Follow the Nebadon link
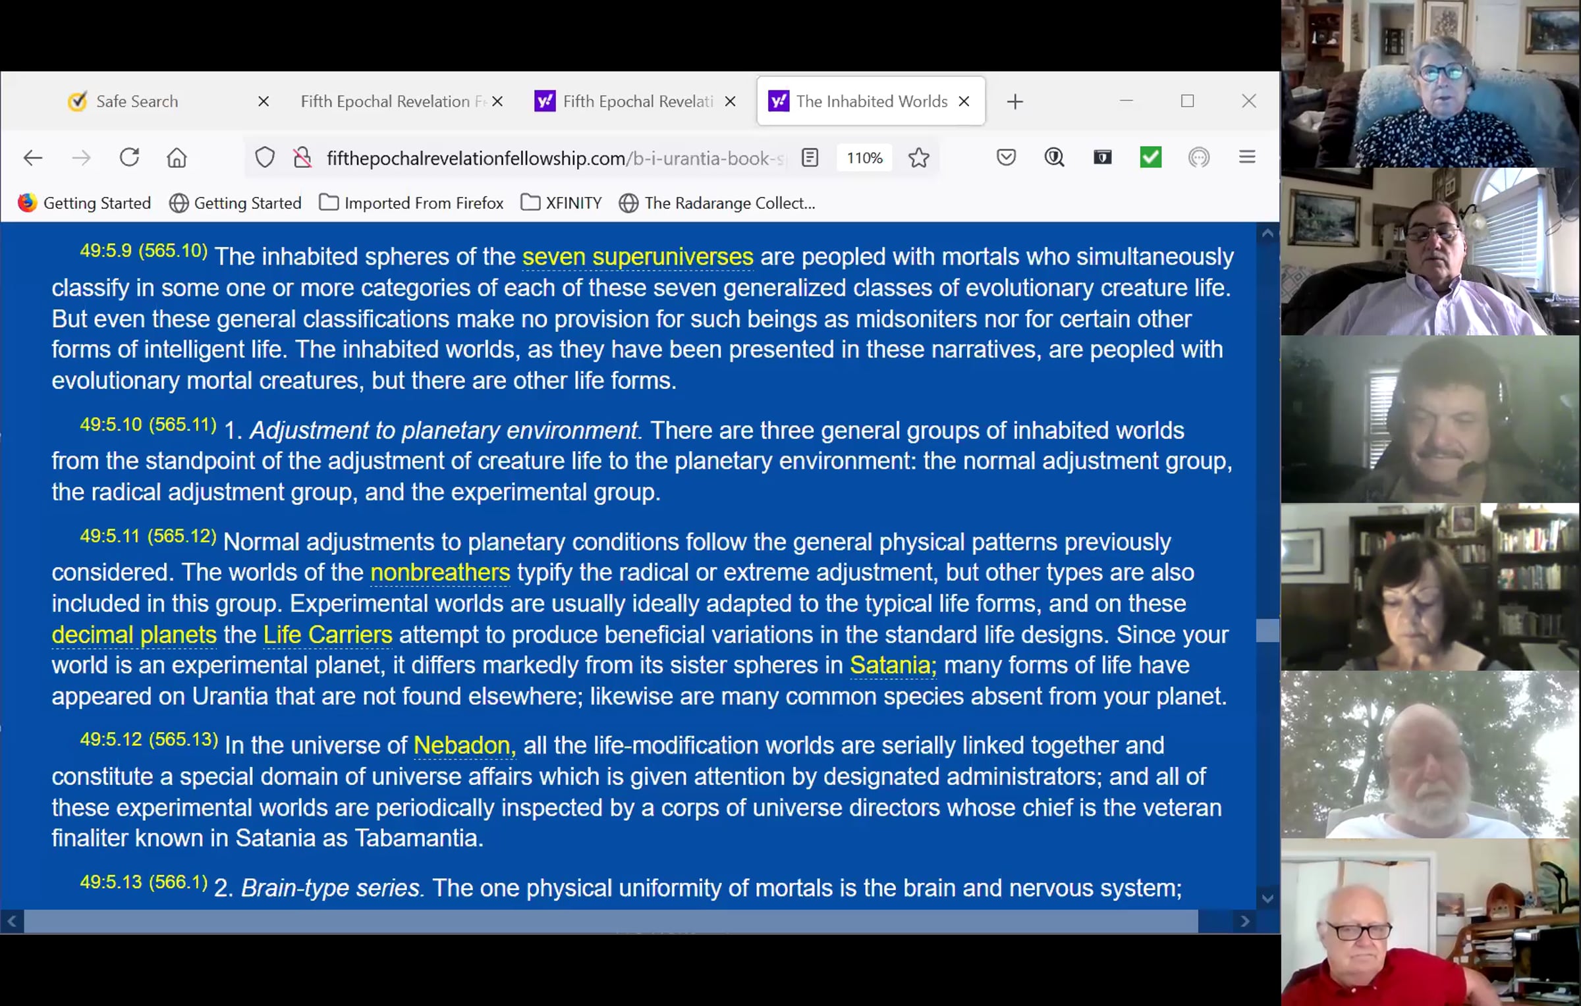 click(464, 745)
